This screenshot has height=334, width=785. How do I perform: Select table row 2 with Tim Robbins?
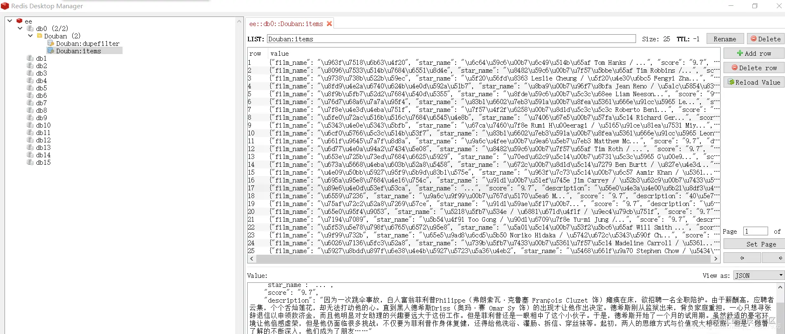484,71
